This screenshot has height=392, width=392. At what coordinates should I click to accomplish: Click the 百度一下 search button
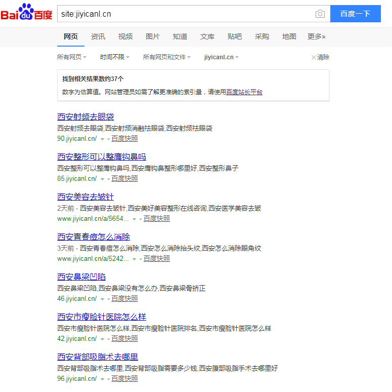point(355,14)
